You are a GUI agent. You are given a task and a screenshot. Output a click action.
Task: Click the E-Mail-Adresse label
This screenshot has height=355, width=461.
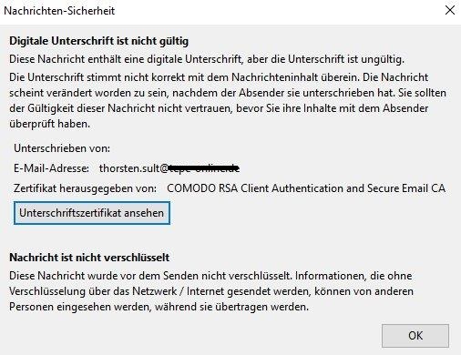pos(51,168)
